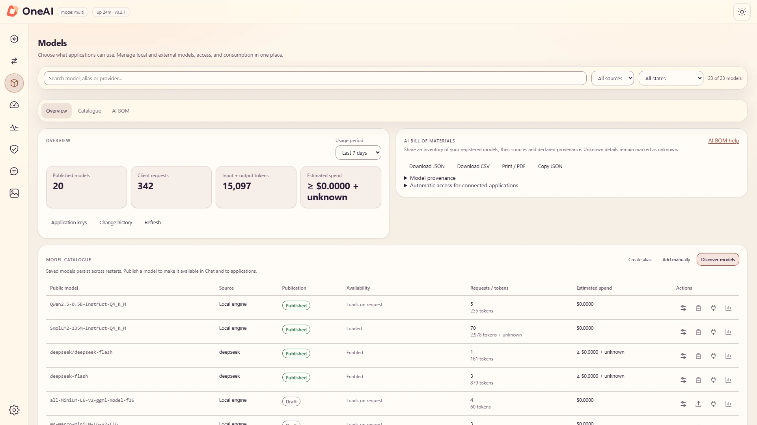Image resolution: width=757 pixels, height=425 pixels.
Task: Open usage chart for Qwen2.5-0.5B-Instruct row
Action: tap(728, 308)
